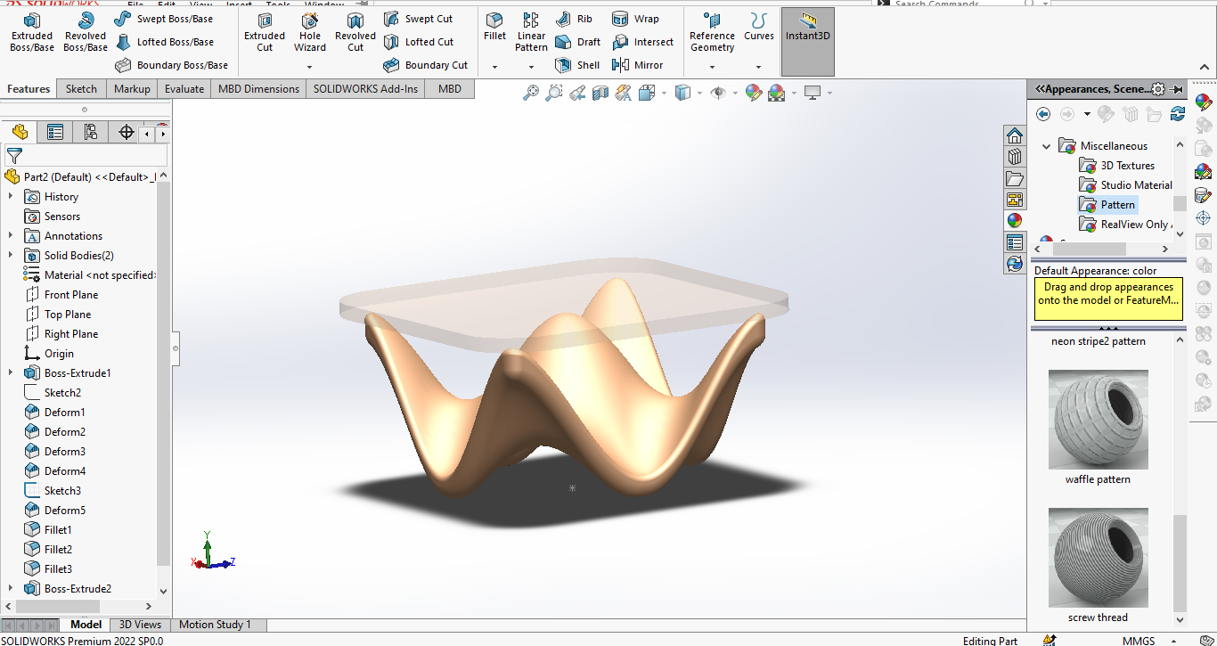This screenshot has height=646, width=1217.
Task: Click the Lofted Boss/Base tool
Action: (164, 42)
